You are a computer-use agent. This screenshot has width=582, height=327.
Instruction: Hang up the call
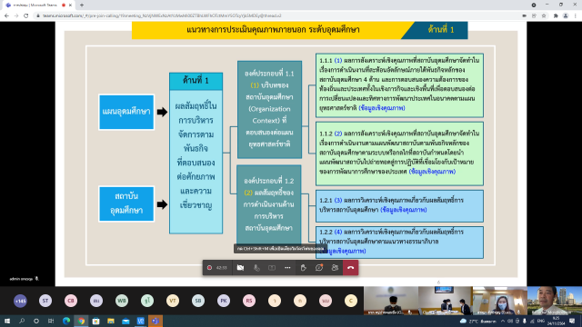click(x=350, y=268)
